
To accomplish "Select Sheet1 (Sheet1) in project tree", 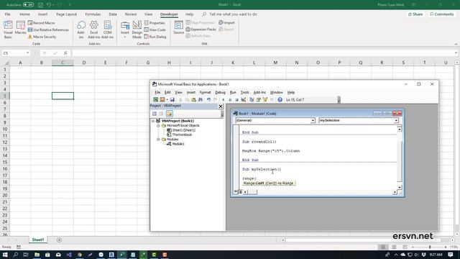I will (184, 130).
